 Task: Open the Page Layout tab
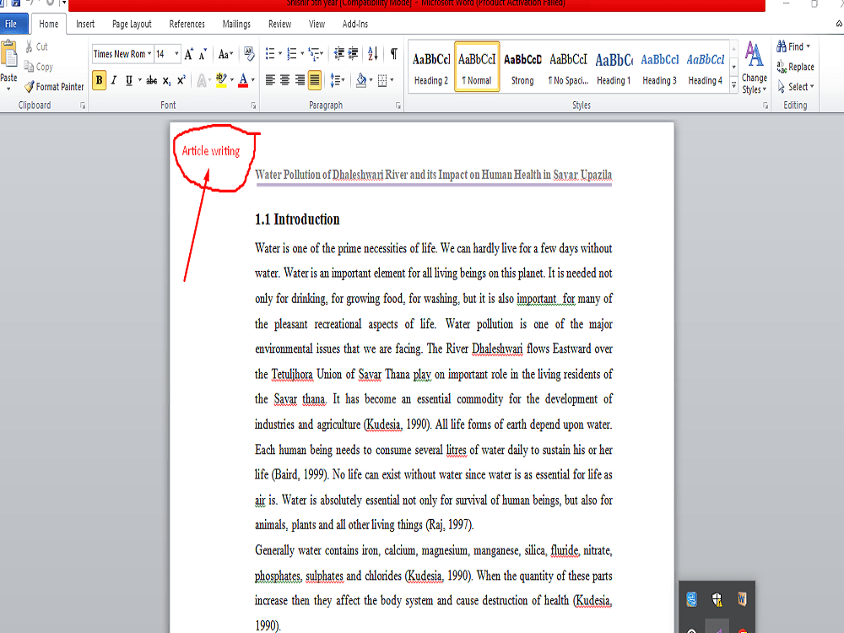pyautogui.click(x=131, y=24)
